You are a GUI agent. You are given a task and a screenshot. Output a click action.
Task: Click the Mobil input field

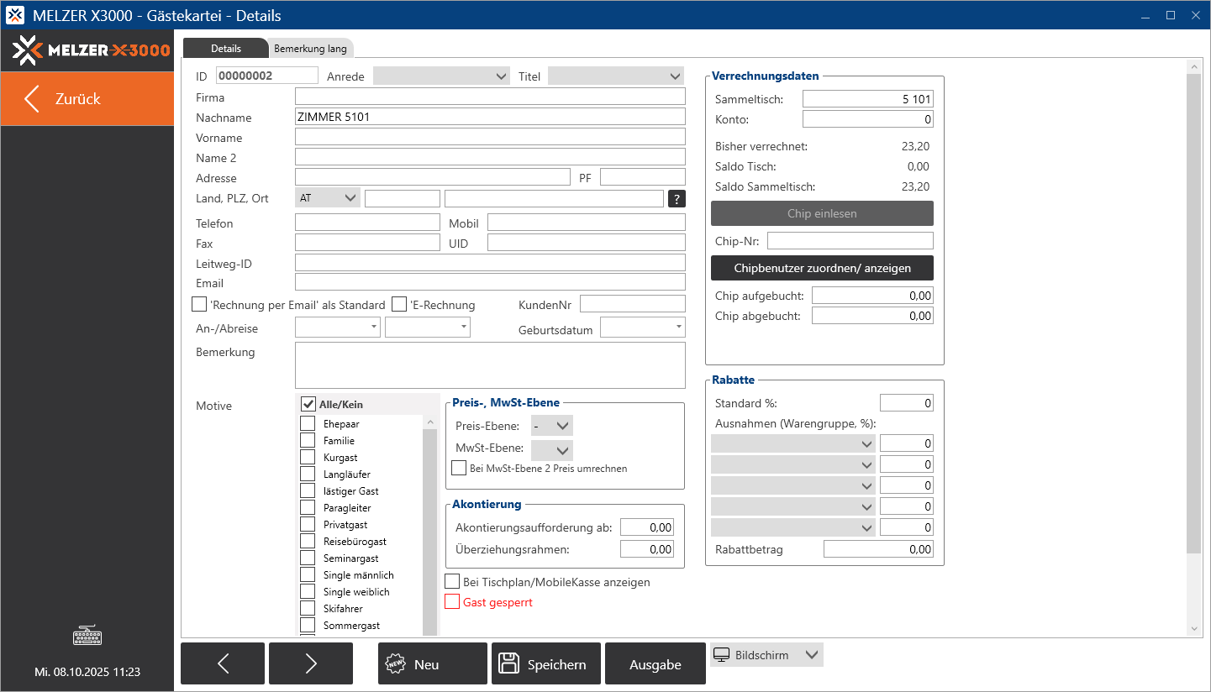[x=587, y=223]
